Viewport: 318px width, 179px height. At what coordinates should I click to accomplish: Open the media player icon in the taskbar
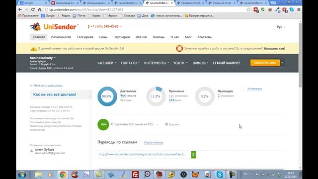50,175
